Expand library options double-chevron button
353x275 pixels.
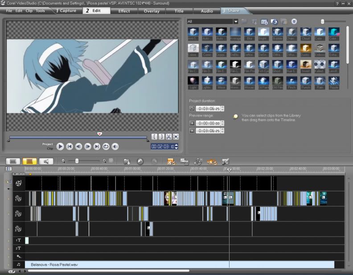(294, 21)
